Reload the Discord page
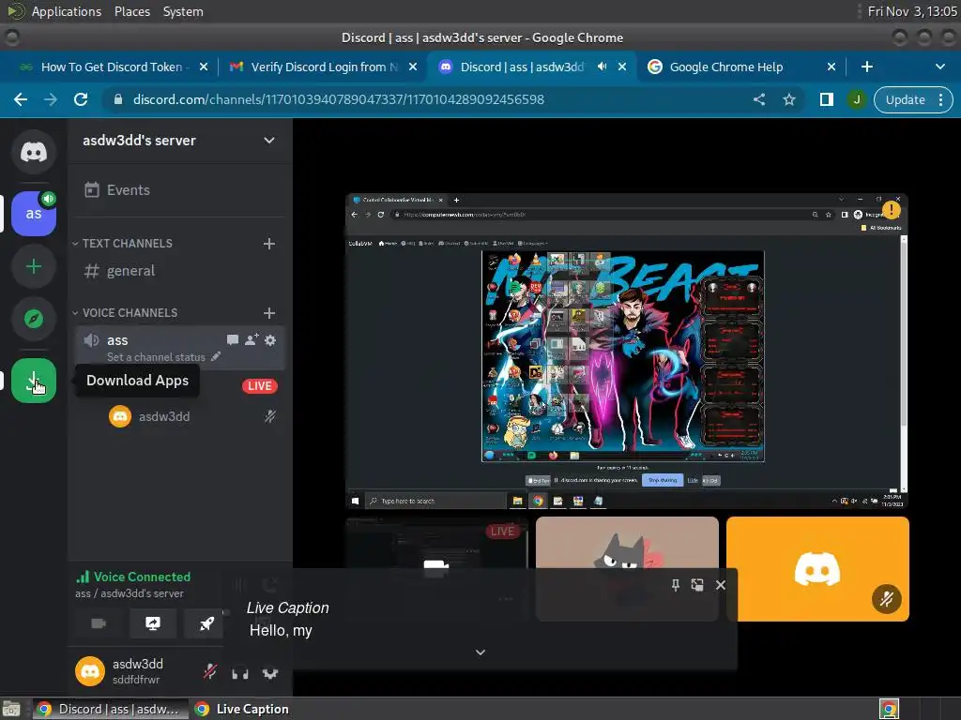 point(81,99)
